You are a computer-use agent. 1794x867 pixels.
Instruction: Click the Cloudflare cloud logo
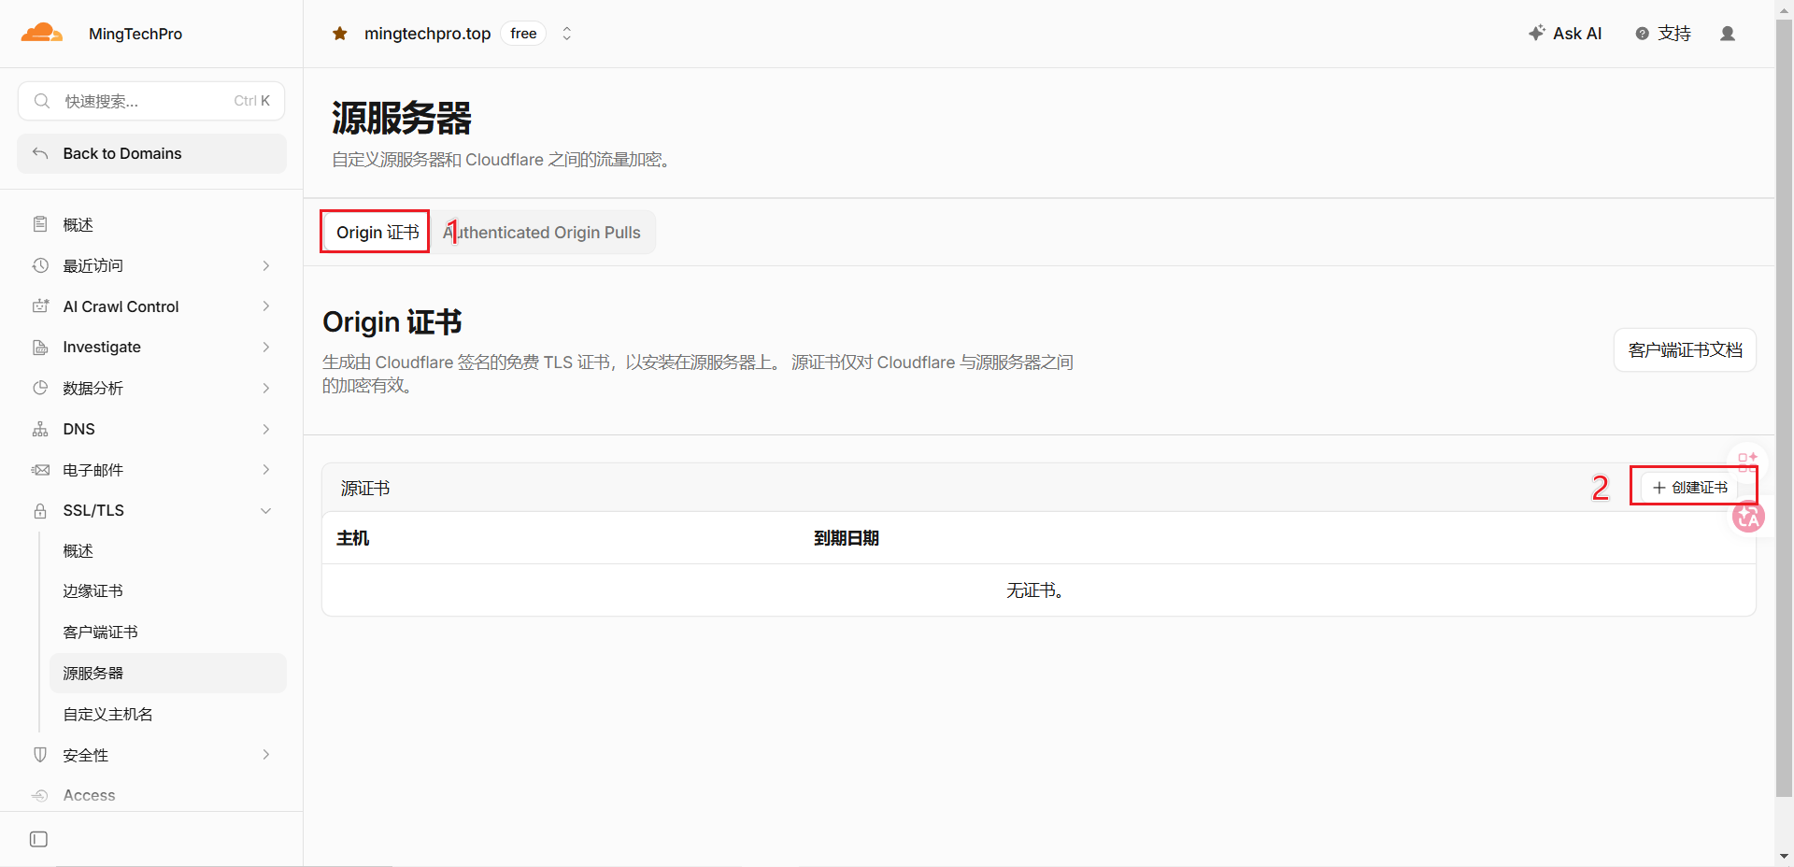pyautogui.click(x=42, y=34)
